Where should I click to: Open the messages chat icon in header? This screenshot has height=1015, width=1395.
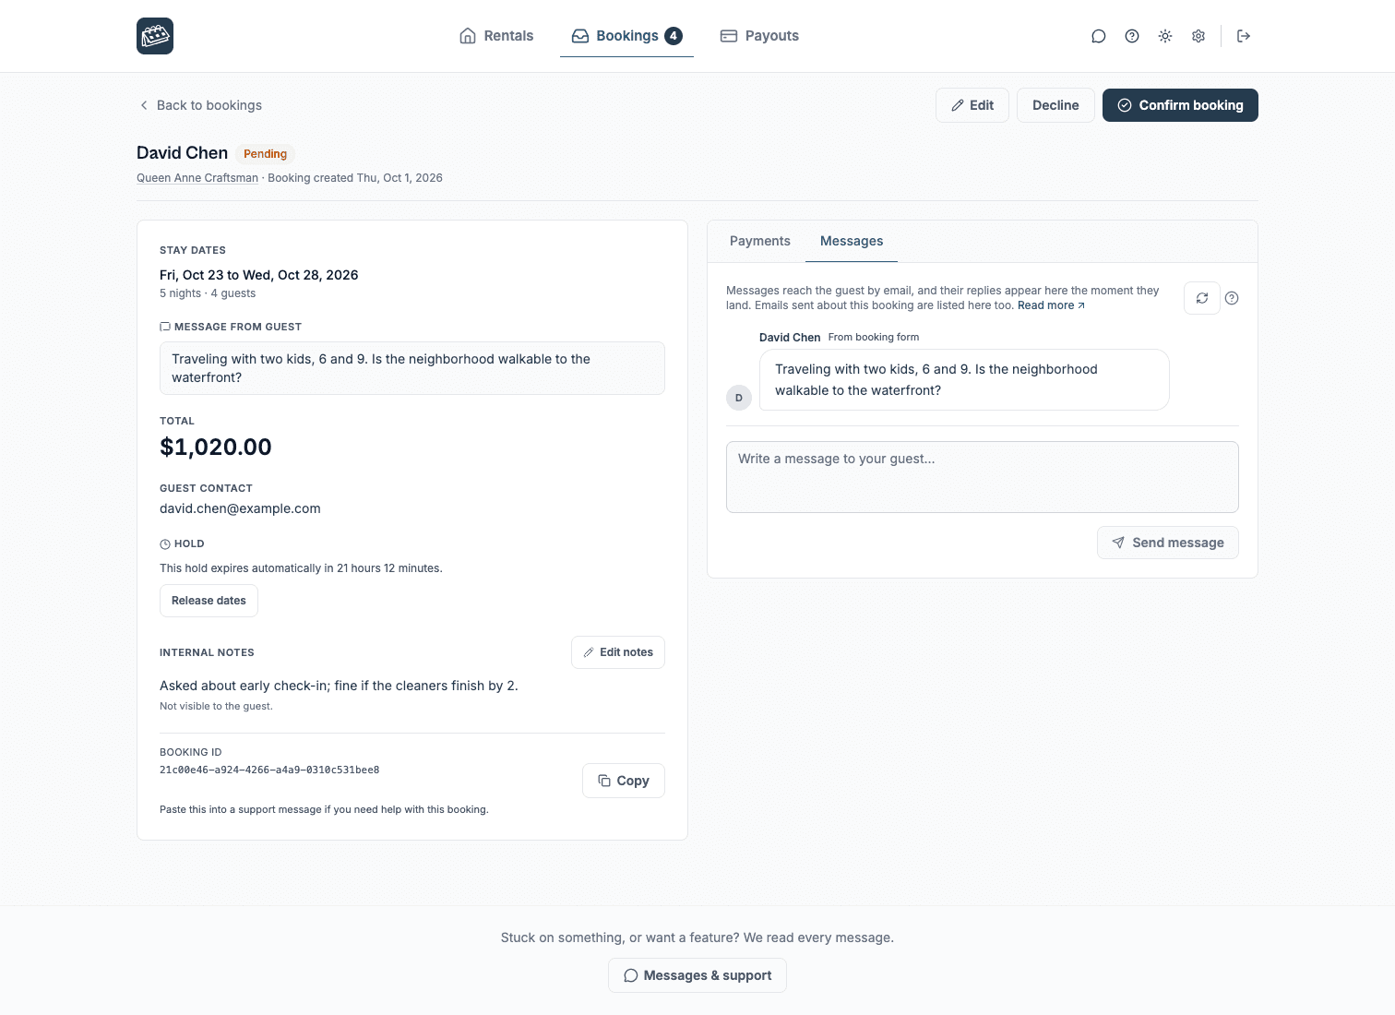1098,36
